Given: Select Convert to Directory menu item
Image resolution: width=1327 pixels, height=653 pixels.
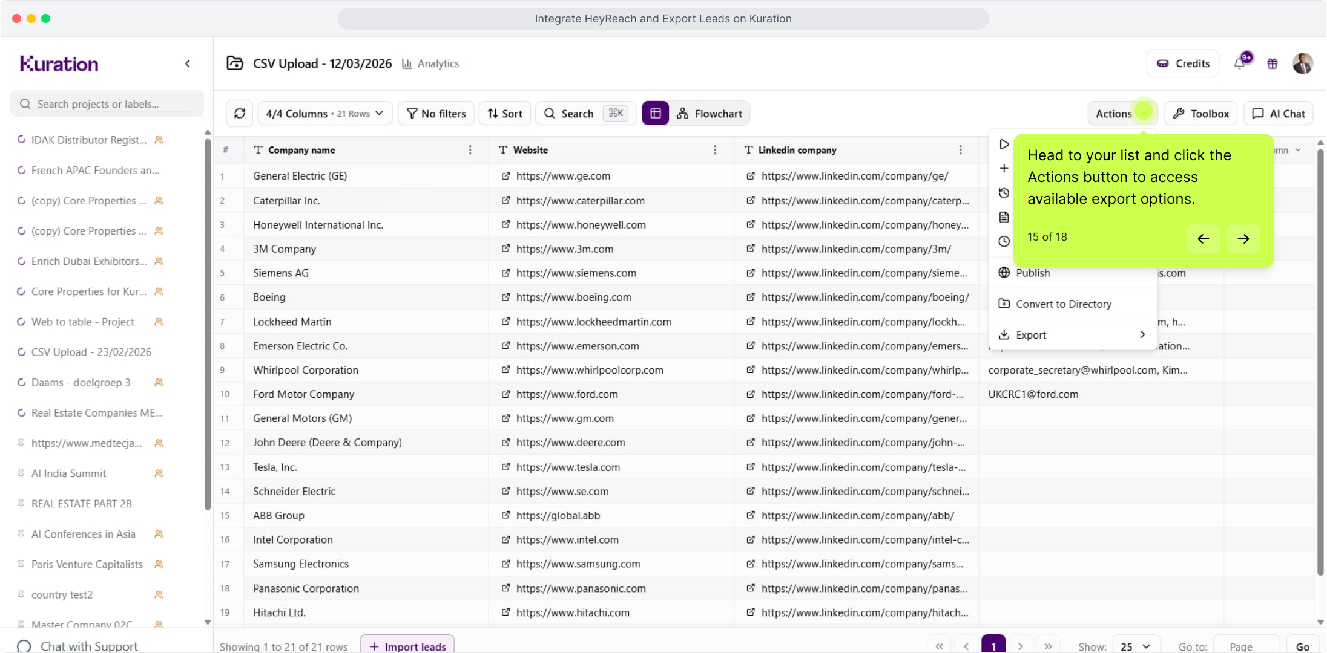Looking at the screenshot, I should point(1073,304).
